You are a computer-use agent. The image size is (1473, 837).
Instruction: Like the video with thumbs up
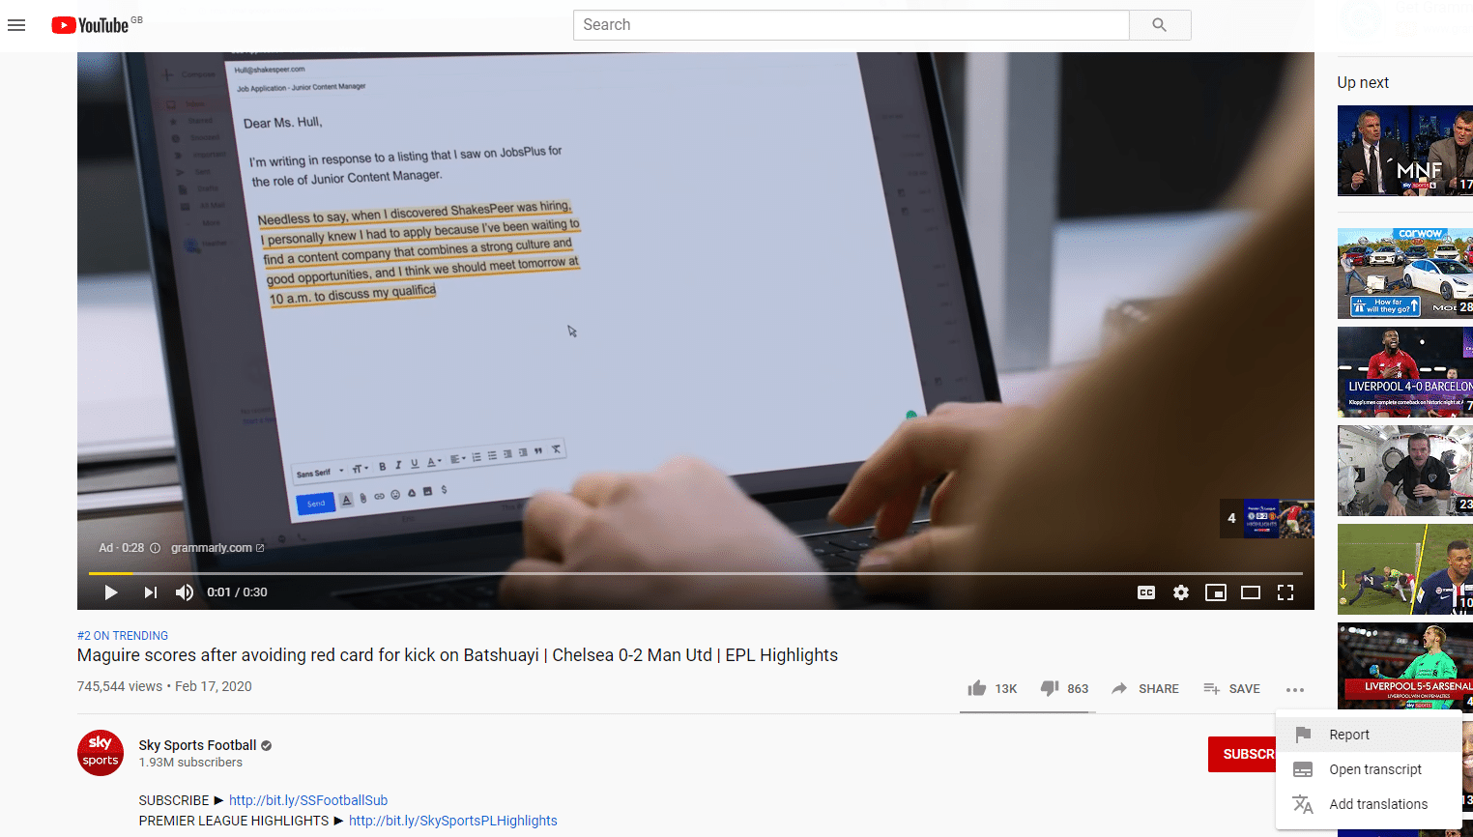click(992, 688)
